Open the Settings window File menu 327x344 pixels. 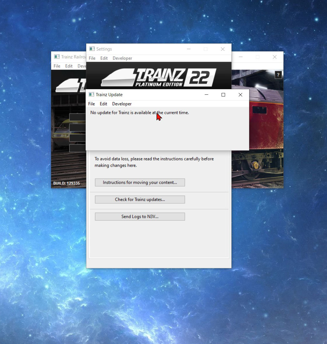click(x=92, y=58)
